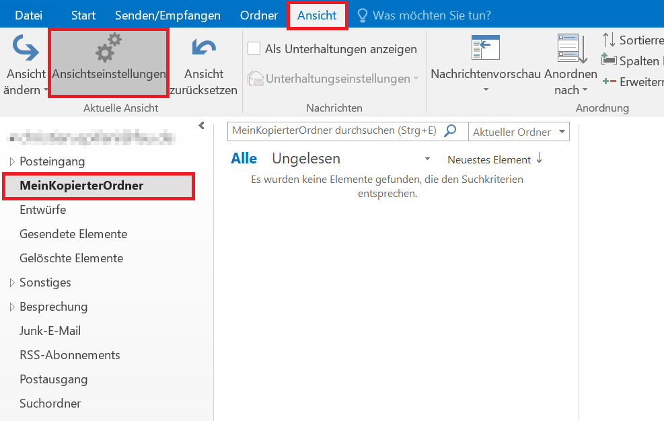The width and height of the screenshot is (664, 421).
Task: Toggle sort direction arrow next to Neuestes Element
Action: pos(539,159)
